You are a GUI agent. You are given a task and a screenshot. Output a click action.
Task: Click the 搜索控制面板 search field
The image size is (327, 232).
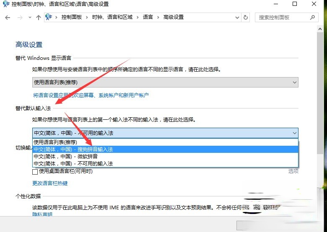(x=286, y=18)
